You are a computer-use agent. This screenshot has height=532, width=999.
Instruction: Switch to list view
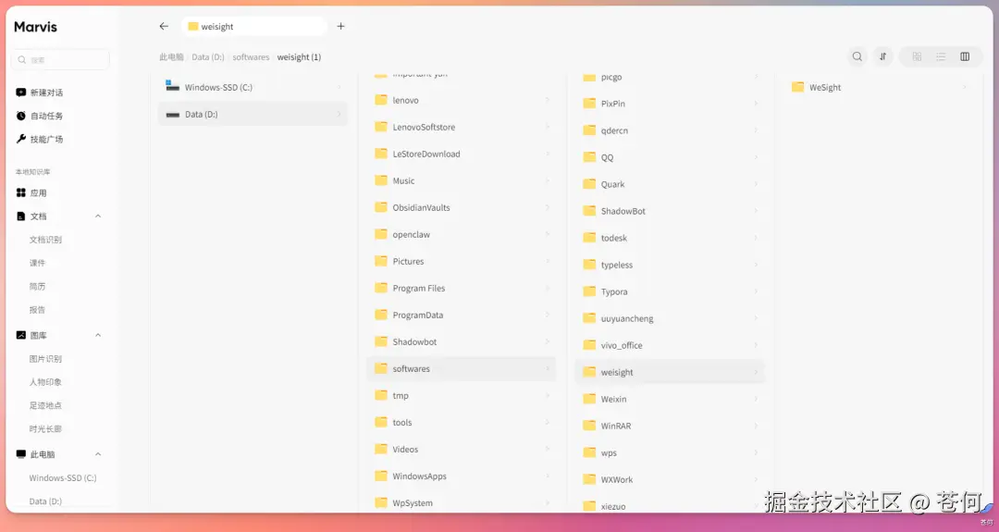click(941, 56)
